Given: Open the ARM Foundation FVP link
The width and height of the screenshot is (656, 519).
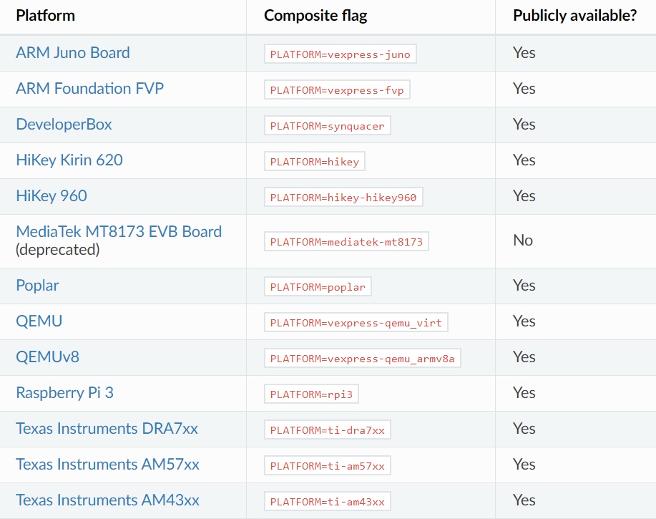Looking at the screenshot, I should pyautogui.click(x=89, y=89).
